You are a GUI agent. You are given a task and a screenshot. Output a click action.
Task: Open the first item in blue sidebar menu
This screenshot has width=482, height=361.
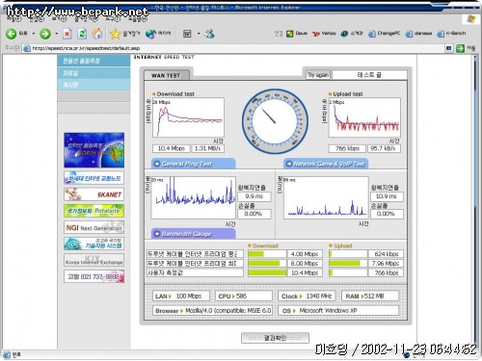click(94, 61)
